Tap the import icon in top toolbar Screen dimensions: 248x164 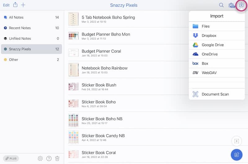point(241,5)
